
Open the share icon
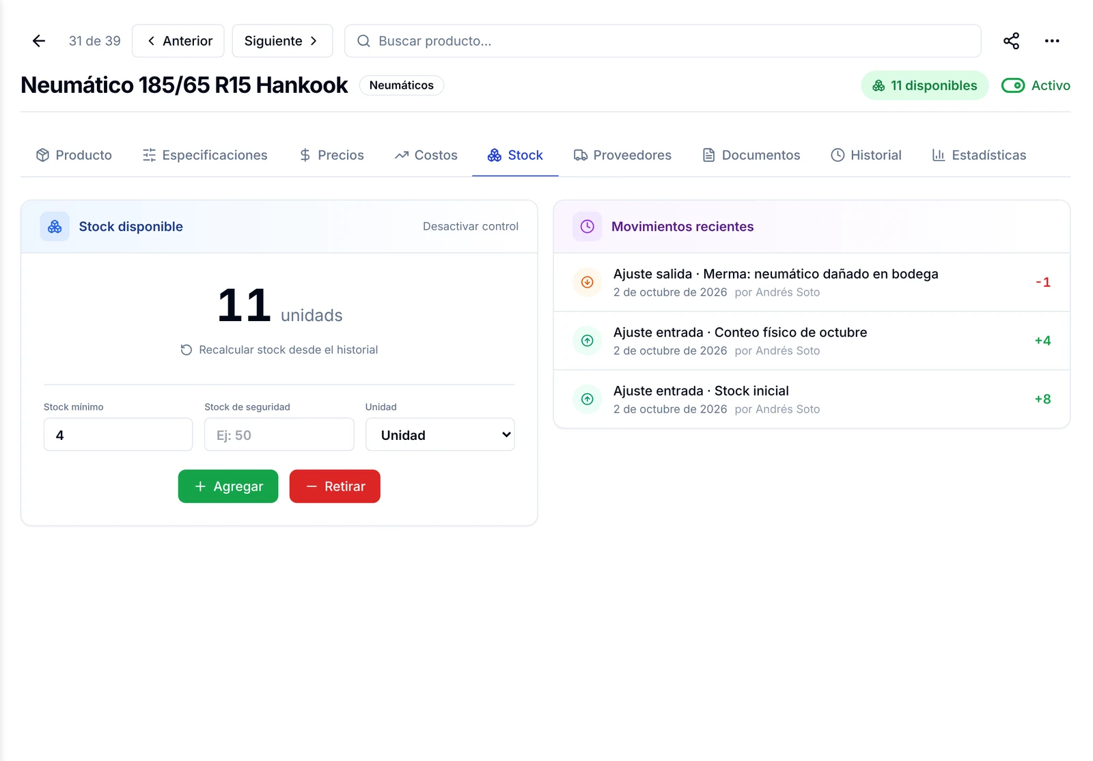pos(1011,41)
